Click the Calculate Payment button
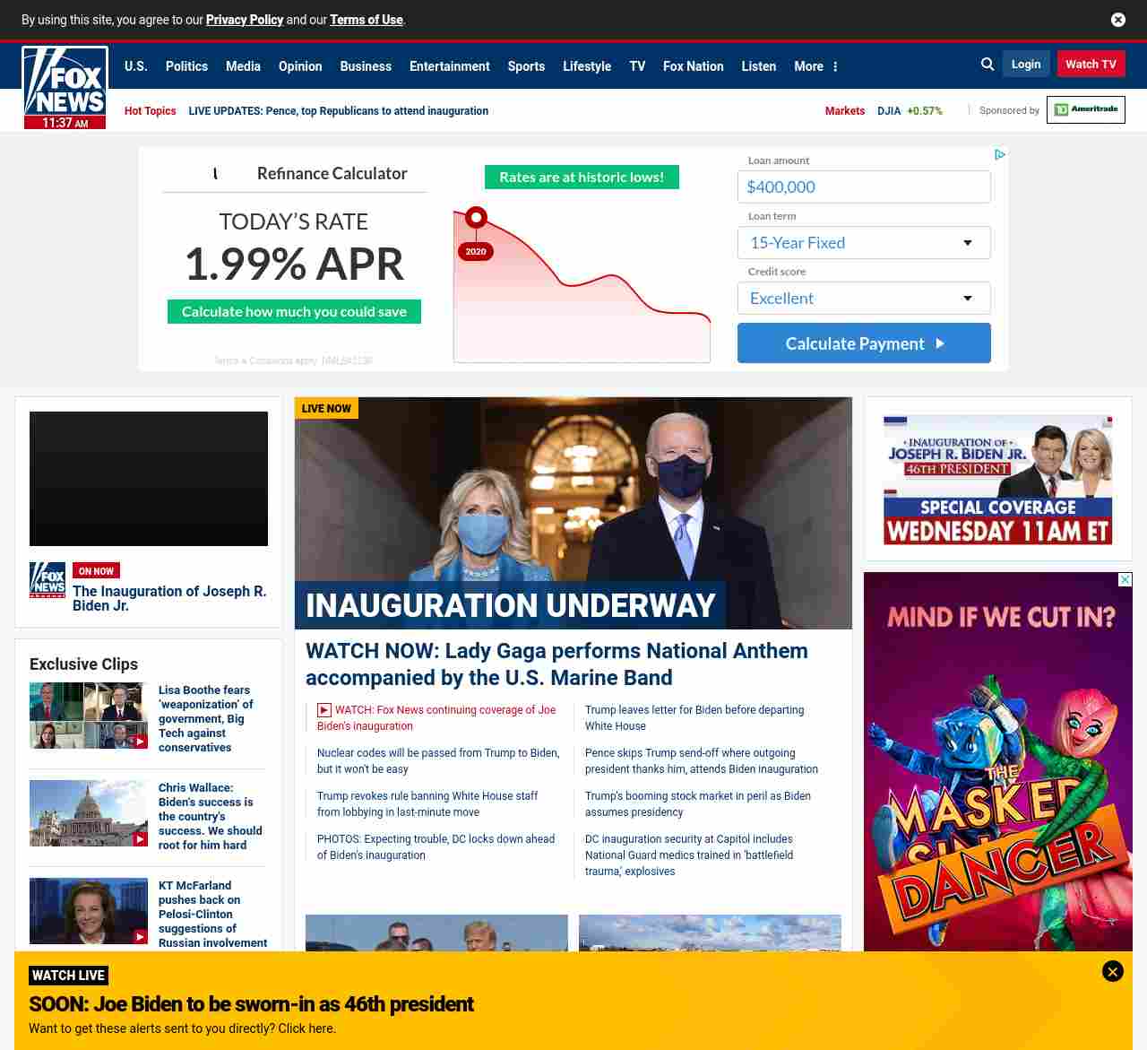 864,343
